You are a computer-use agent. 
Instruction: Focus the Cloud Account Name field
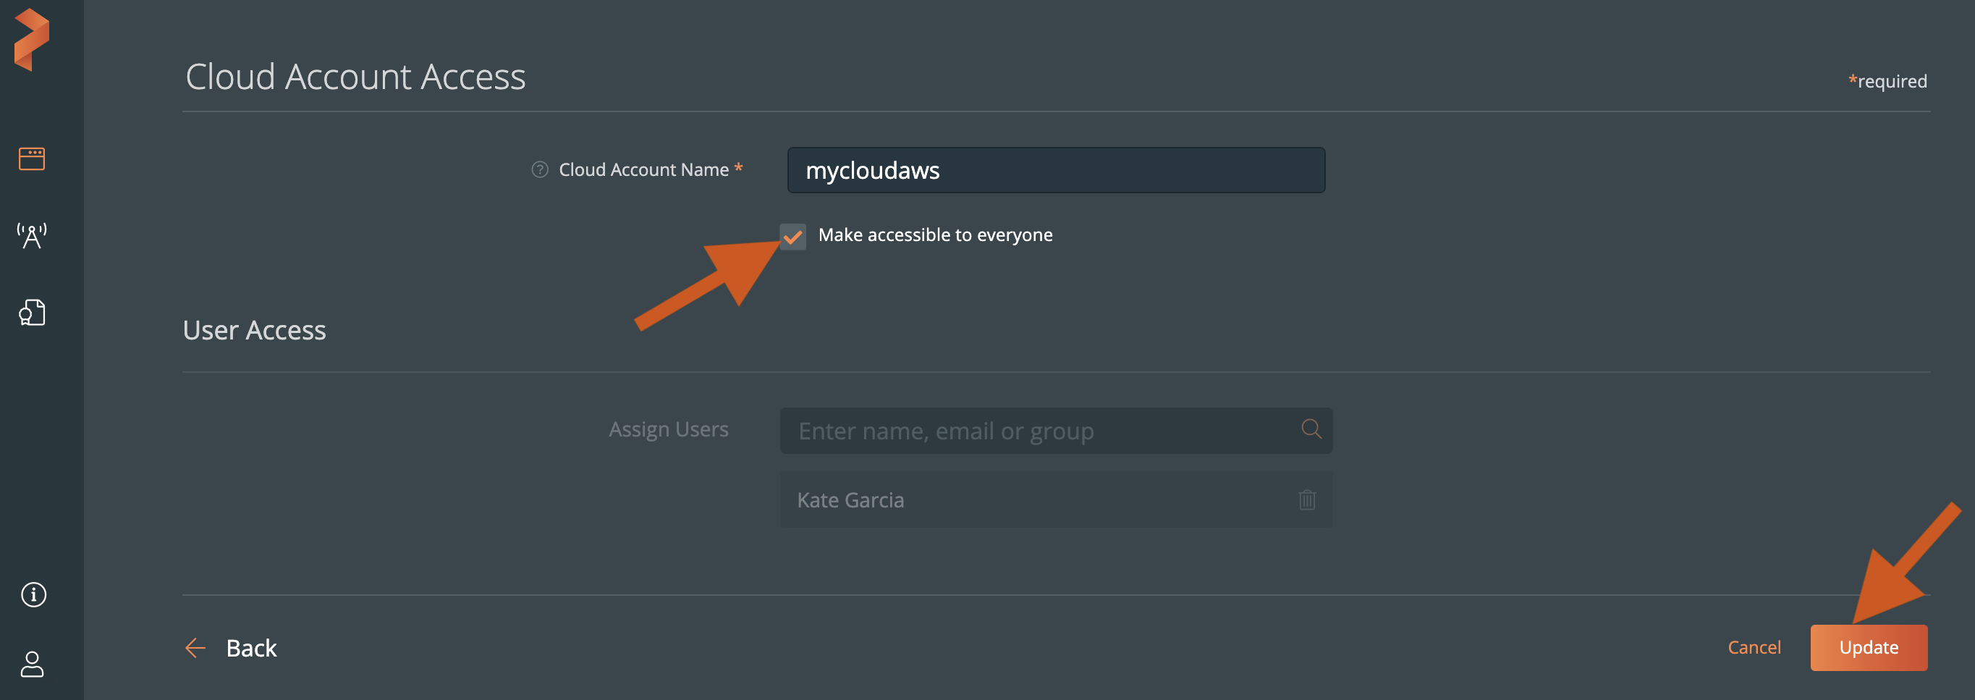pyautogui.click(x=1055, y=170)
